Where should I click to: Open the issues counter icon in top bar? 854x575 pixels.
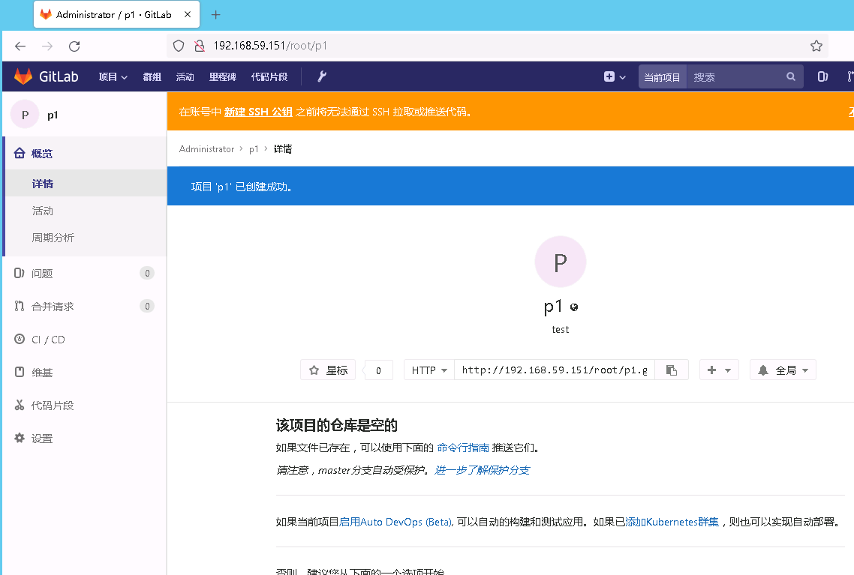pyautogui.click(x=822, y=76)
